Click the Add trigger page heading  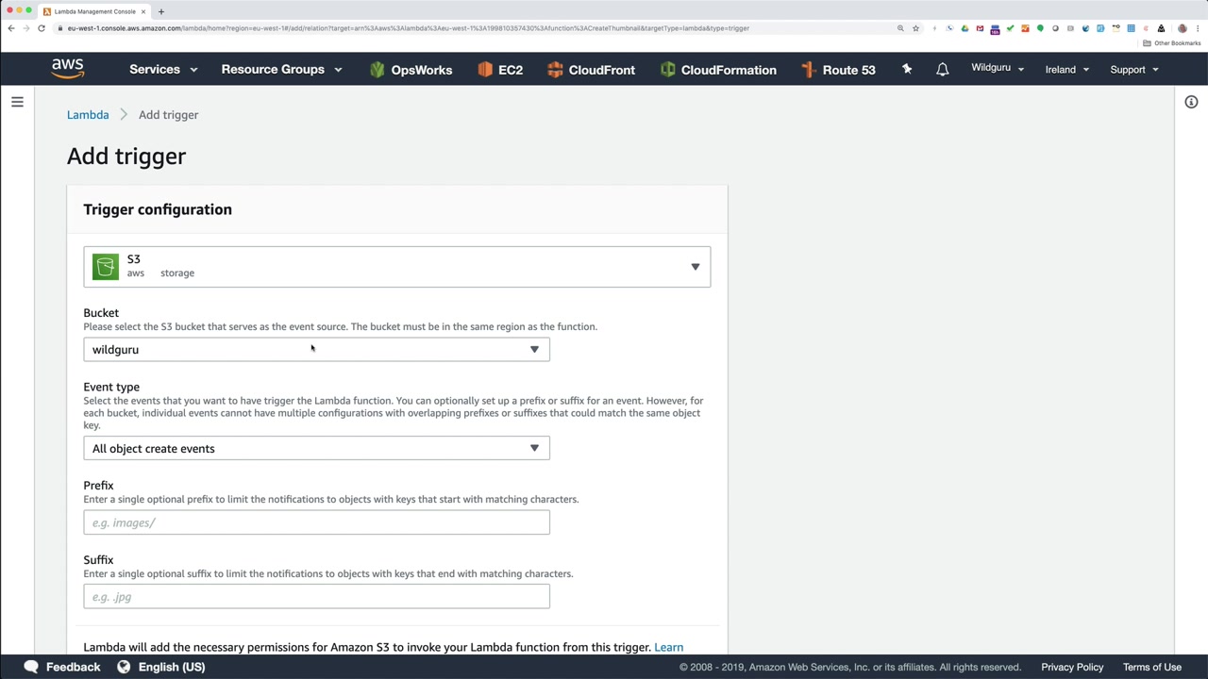click(126, 157)
